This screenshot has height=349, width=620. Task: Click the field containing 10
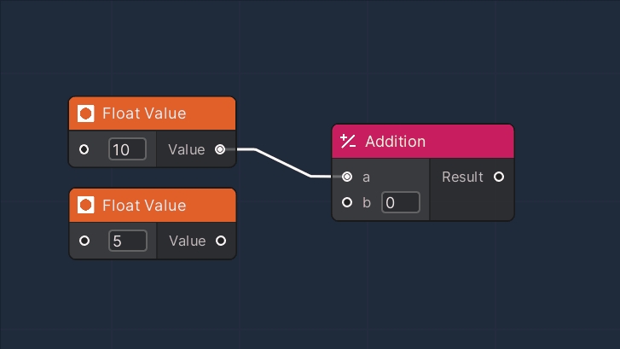click(127, 149)
